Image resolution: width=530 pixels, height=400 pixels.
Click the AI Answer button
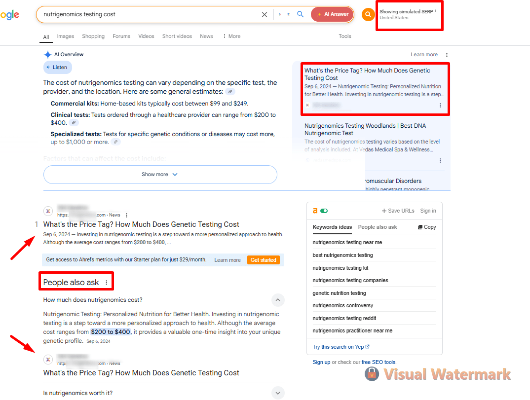[332, 14]
